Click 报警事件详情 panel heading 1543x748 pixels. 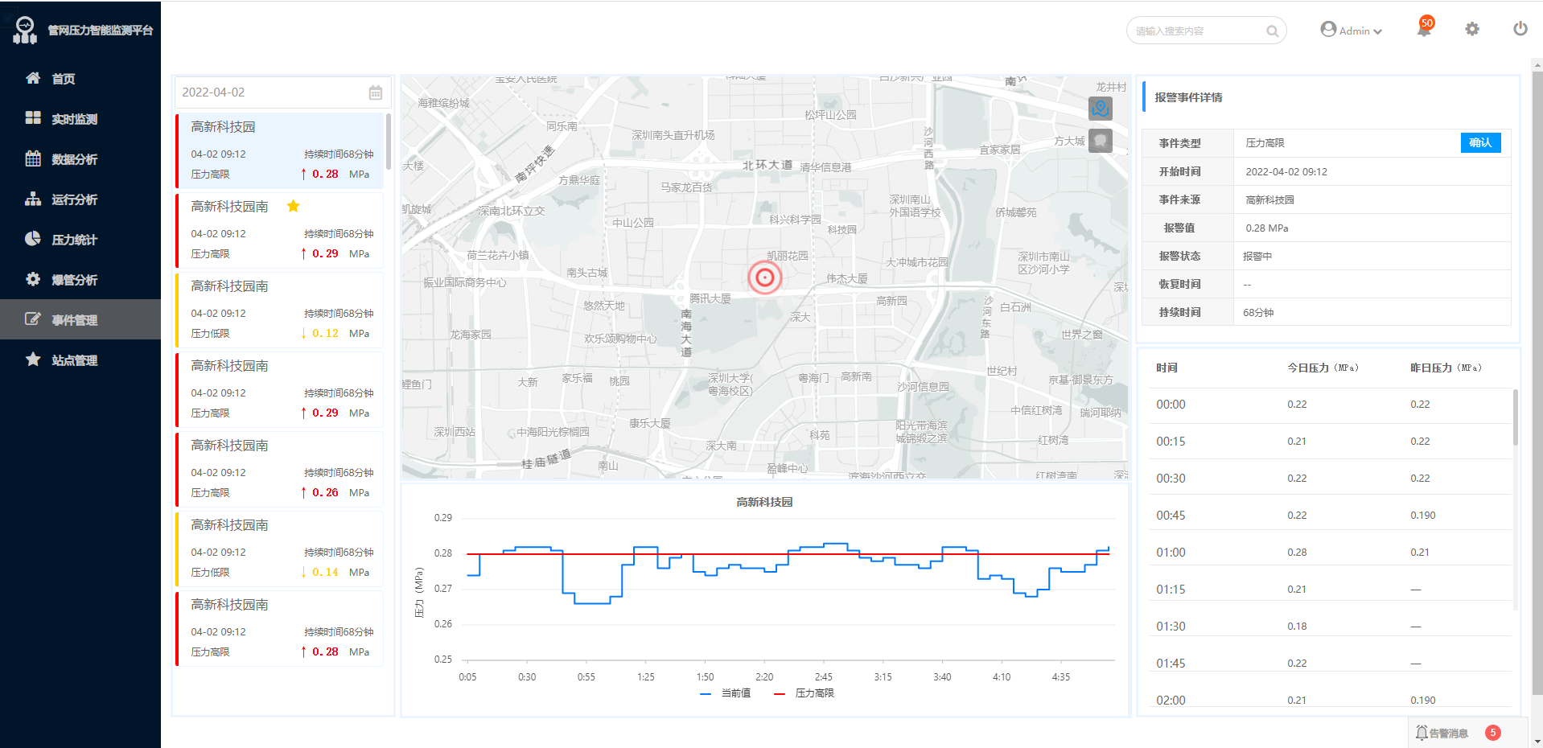click(x=1188, y=97)
